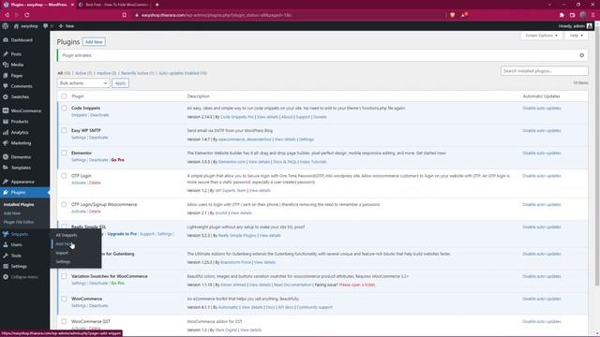
Task: Collapse the admin sidebar menu
Action: (x=23, y=277)
